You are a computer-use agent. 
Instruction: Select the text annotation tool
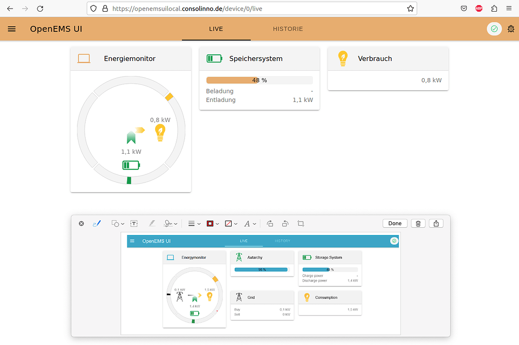pos(134,223)
